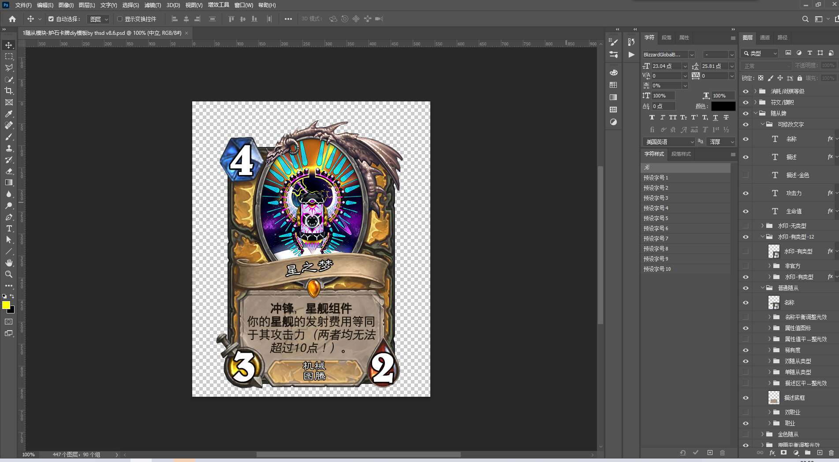
Task: Expand the 水印-无类型 group
Action: (762, 226)
